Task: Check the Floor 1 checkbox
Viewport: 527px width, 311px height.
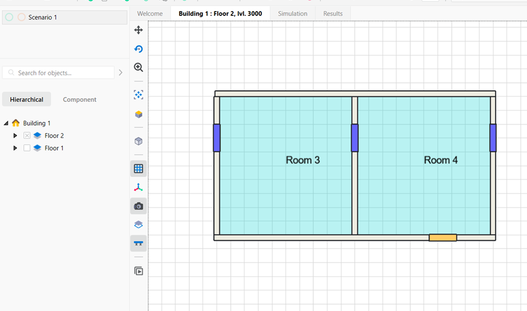Action: pyautogui.click(x=27, y=148)
